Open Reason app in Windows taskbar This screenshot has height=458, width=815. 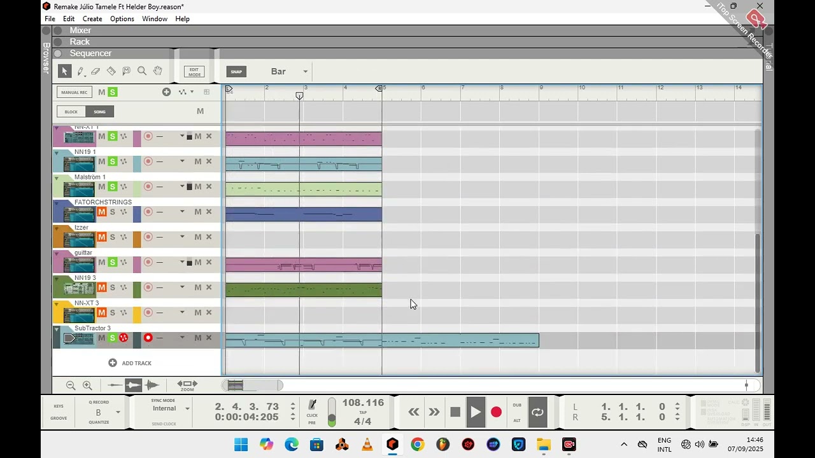(x=392, y=445)
